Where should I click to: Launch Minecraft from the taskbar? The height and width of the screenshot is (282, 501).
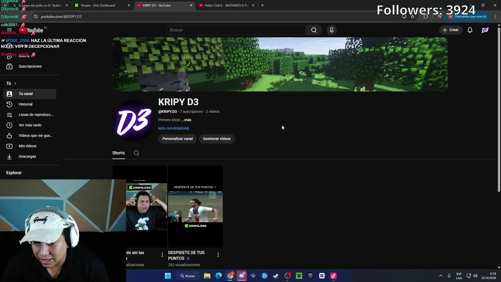[299, 276]
